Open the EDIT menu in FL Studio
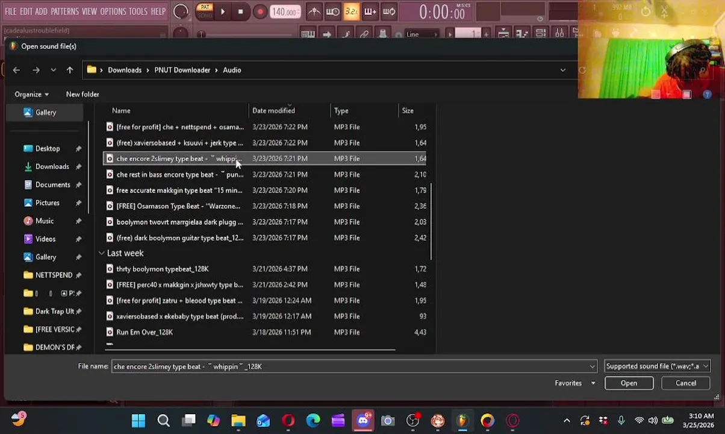 click(26, 11)
